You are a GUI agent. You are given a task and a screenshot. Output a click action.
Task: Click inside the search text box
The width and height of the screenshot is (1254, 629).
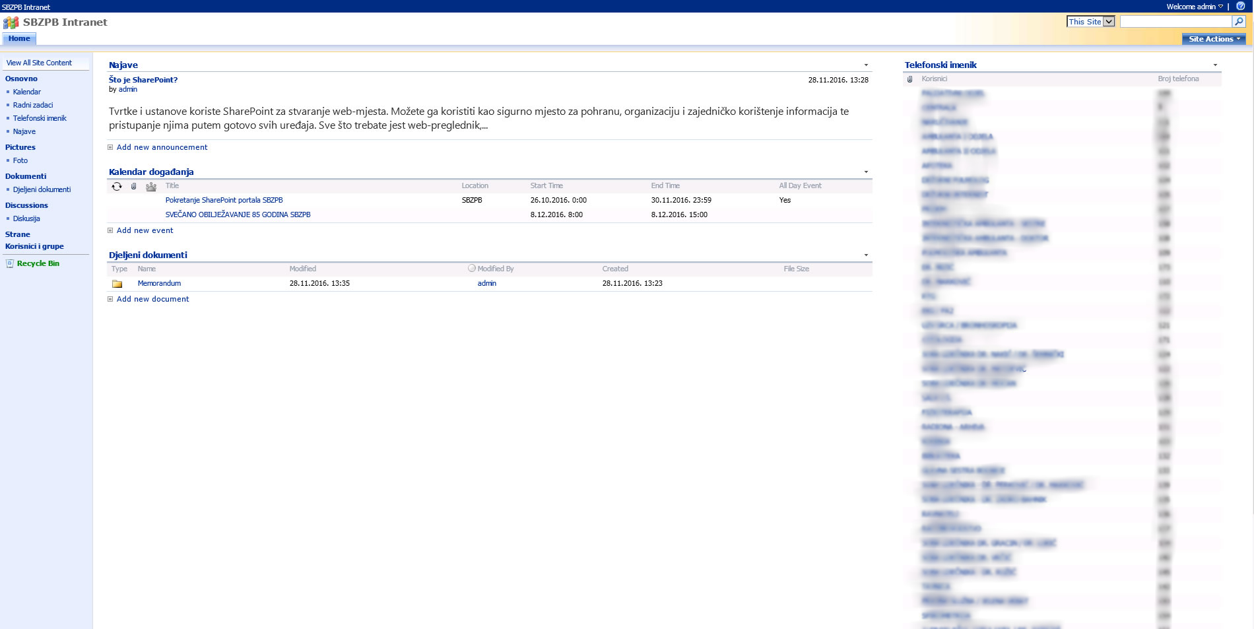(x=1175, y=22)
